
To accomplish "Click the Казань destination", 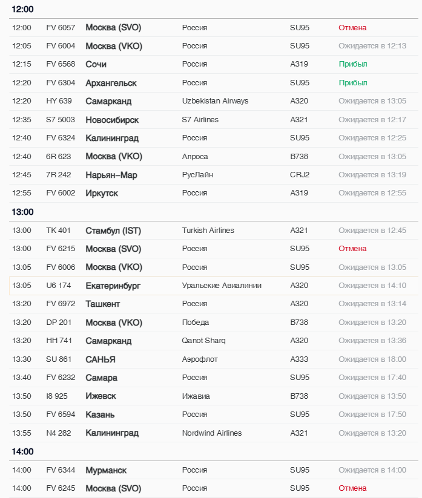I will click(x=100, y=414).
